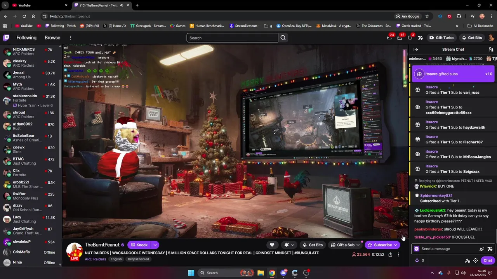The height and width of the screenshot is (279, 497).
Task: Open Following - Twitch bookmark
Action: point(60,26)
